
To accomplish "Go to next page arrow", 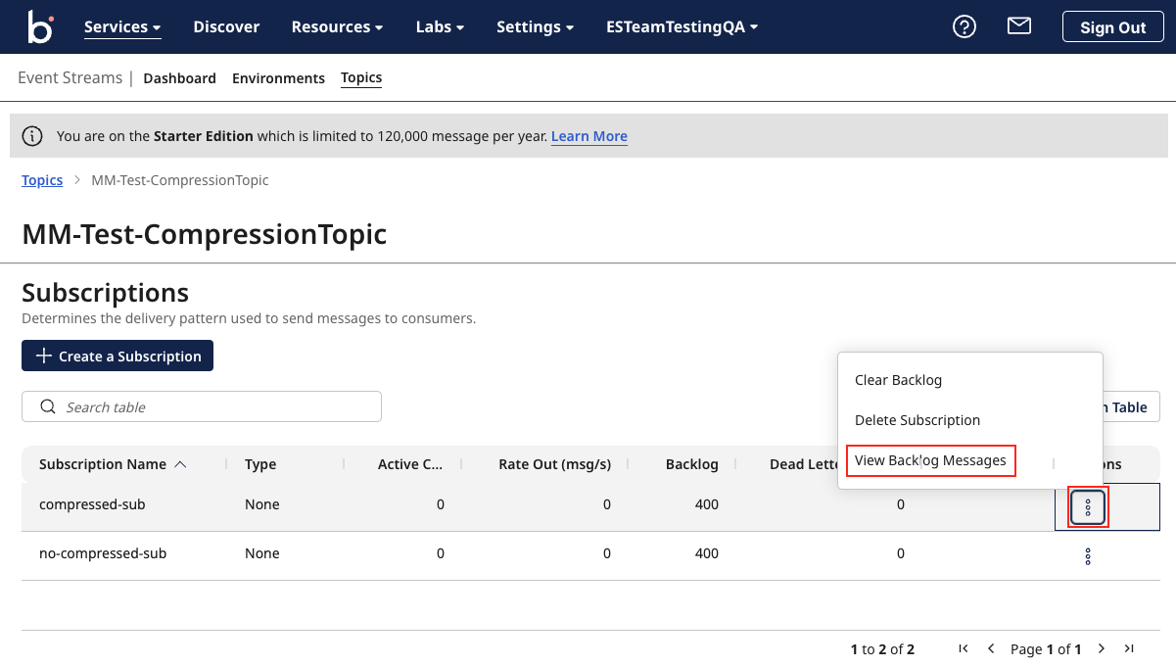I will click(1102, 648).
